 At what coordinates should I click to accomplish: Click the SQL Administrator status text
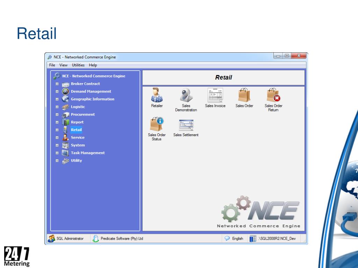70,239
